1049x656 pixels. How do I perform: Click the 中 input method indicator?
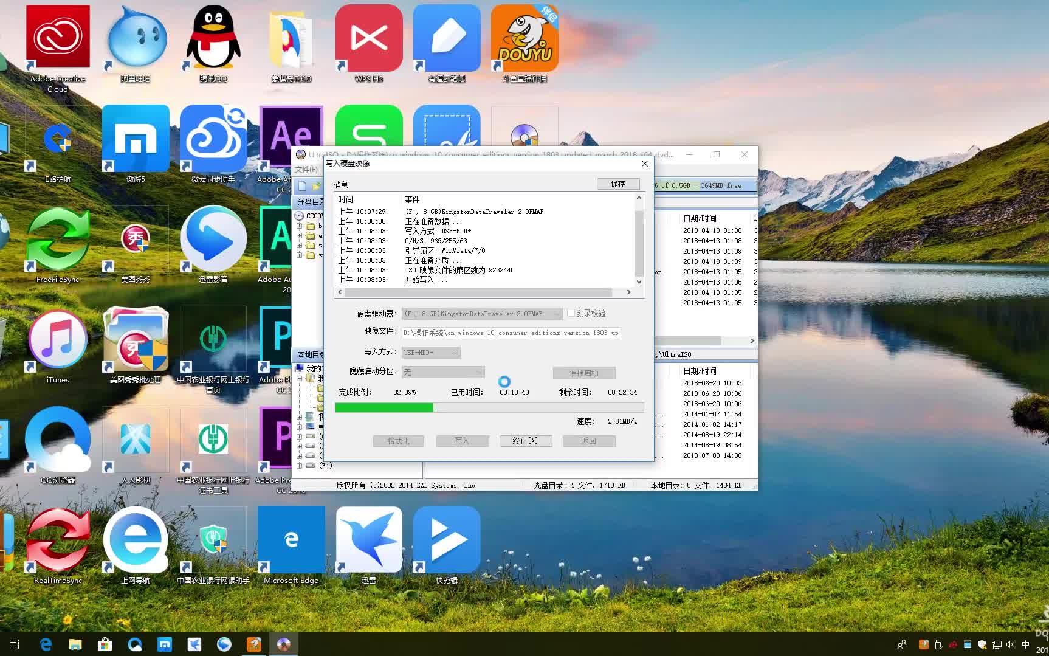point(1026,644)
